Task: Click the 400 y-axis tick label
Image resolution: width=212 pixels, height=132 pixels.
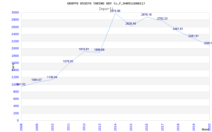Action: tap(16, 106)
